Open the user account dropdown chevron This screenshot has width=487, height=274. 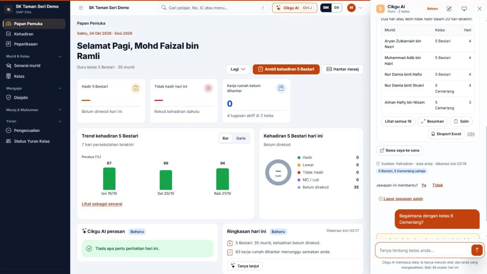pyautogui.click(x=360, y=8)
